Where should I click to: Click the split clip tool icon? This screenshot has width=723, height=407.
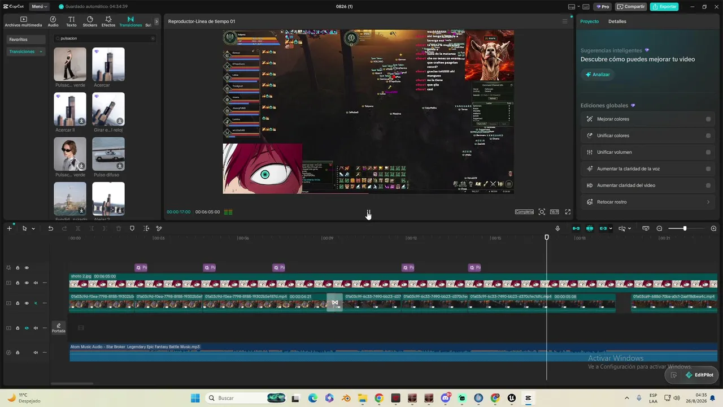click(x=78, y=228)
